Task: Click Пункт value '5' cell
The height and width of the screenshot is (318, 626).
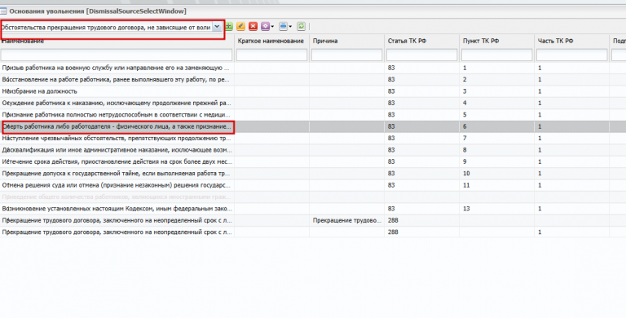Action: [465, 115]
